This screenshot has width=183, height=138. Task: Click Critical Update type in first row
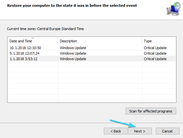(155, 48)
